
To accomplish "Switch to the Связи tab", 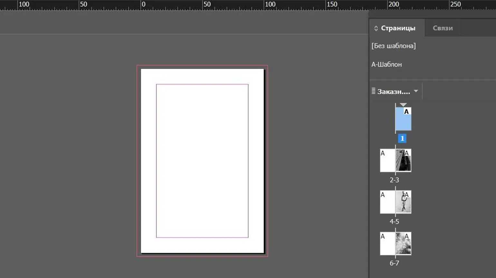I will coord(443,28).
